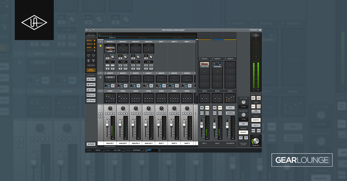
Task: Open the SETTINGS window
Action: click(91, 144)
